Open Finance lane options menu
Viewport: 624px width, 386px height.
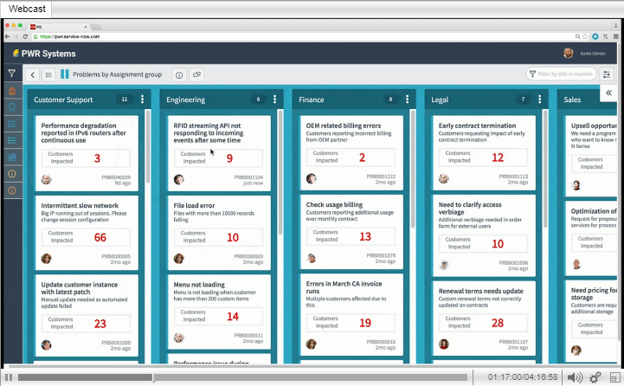point(407,100)
